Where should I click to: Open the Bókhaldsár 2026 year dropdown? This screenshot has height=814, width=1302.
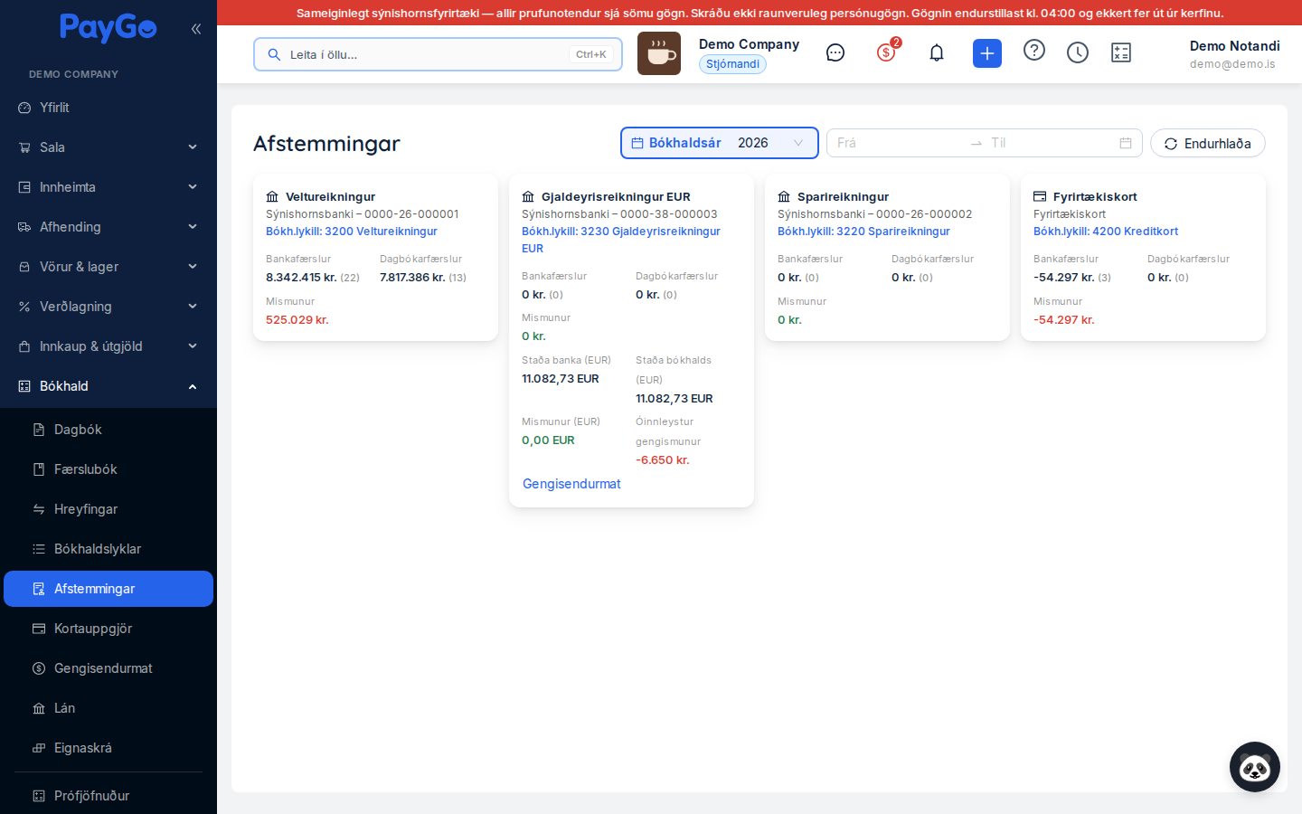(x=720, y=143)
